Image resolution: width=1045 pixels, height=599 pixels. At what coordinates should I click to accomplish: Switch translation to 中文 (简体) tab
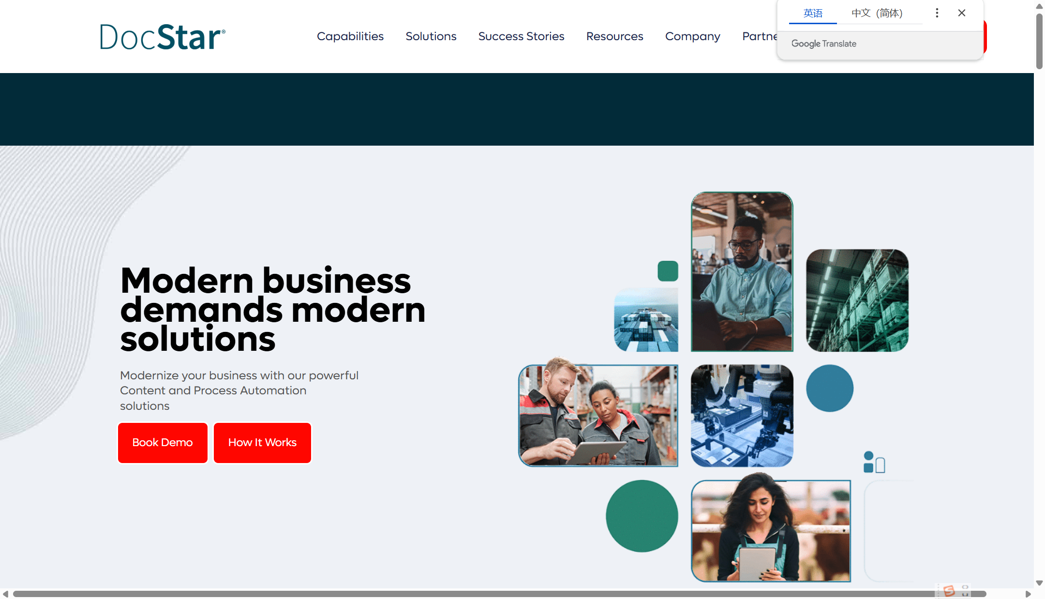pyautogui.click(x=877, y=13)
